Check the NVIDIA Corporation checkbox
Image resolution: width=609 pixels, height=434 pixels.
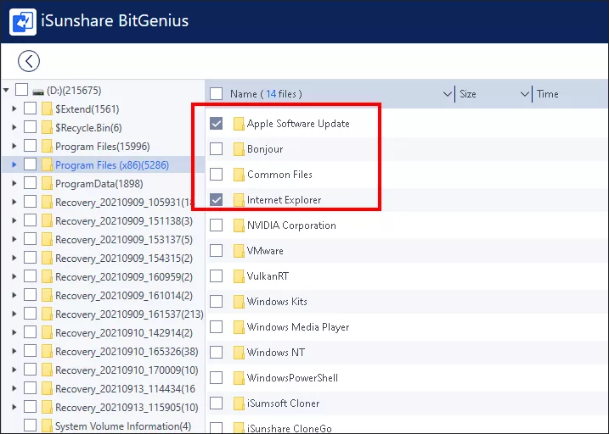pos(216,225)
